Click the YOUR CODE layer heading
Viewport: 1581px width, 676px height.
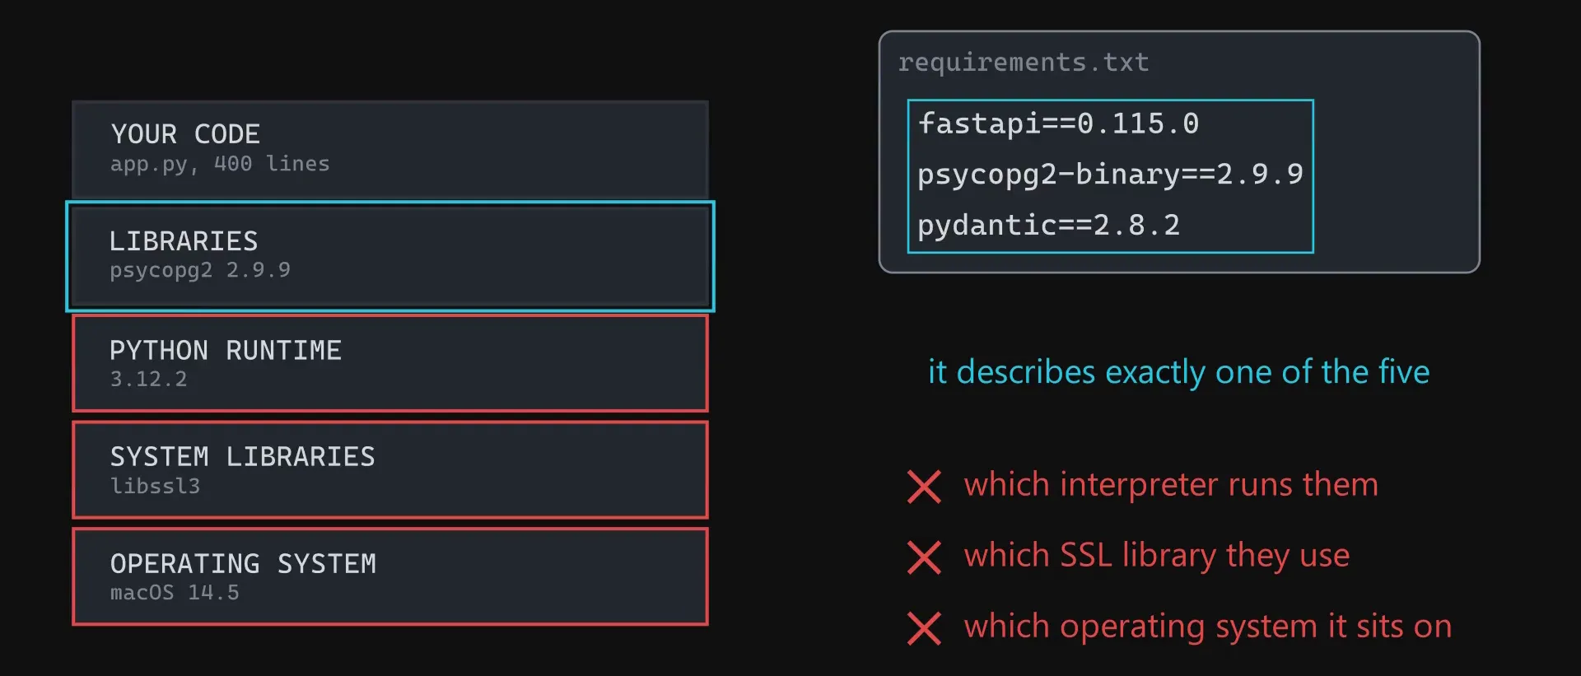point(185,133)
